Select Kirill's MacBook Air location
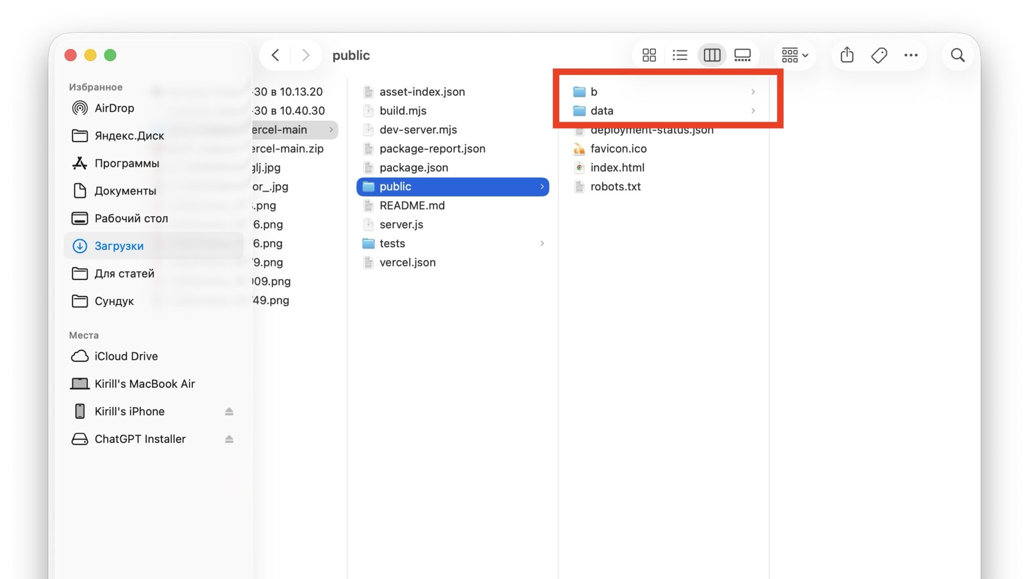Image resolution: width=1029 pixels, height=579 pixels. (154, 384)
